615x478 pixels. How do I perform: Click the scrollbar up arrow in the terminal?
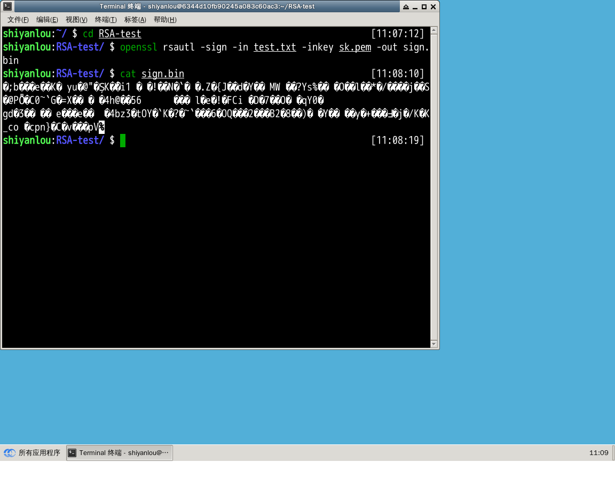(x=434, y=31)
